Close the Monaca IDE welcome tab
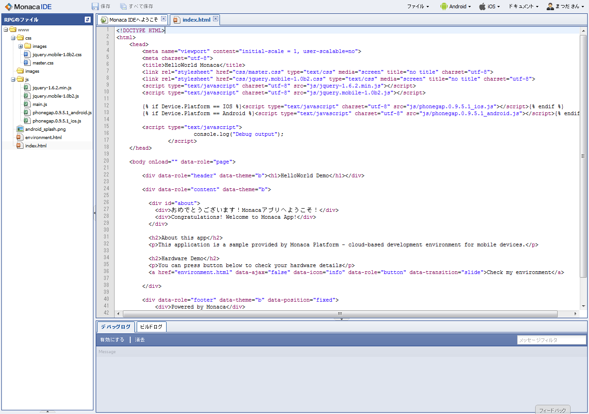The height and width of the screenshot is (414, 589). point(163,19)
